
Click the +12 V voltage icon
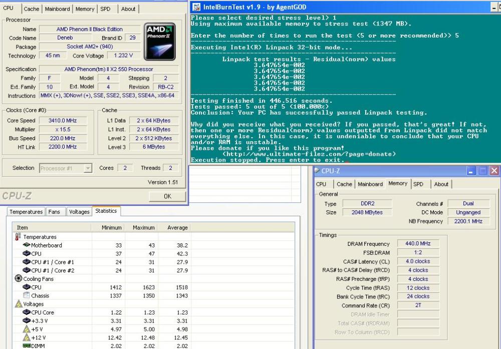tap(27, 337)
